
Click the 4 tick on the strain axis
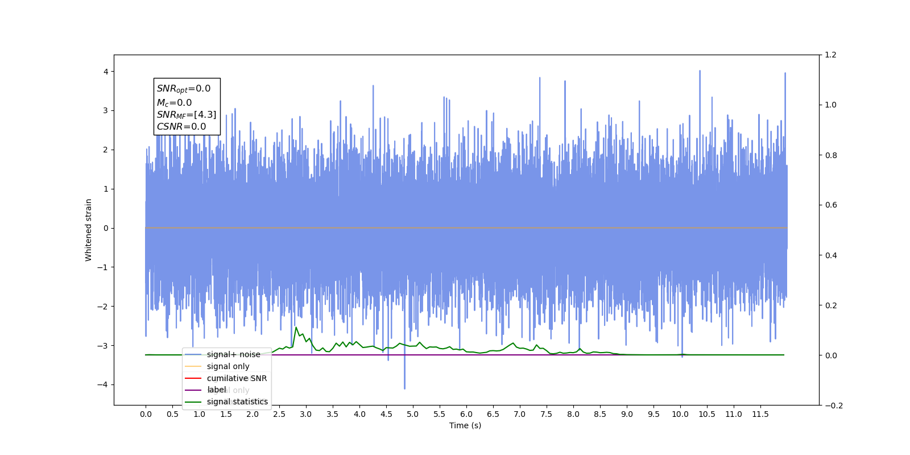pyautogui.click(x=106, y=72)
